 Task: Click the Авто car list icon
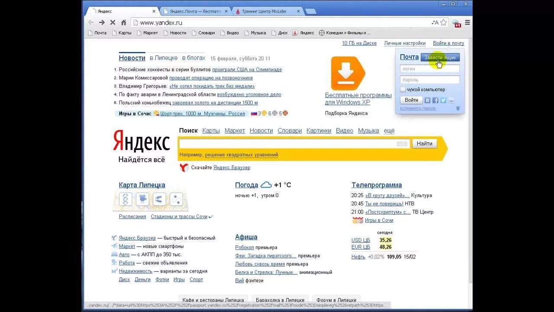click(114, 254)
